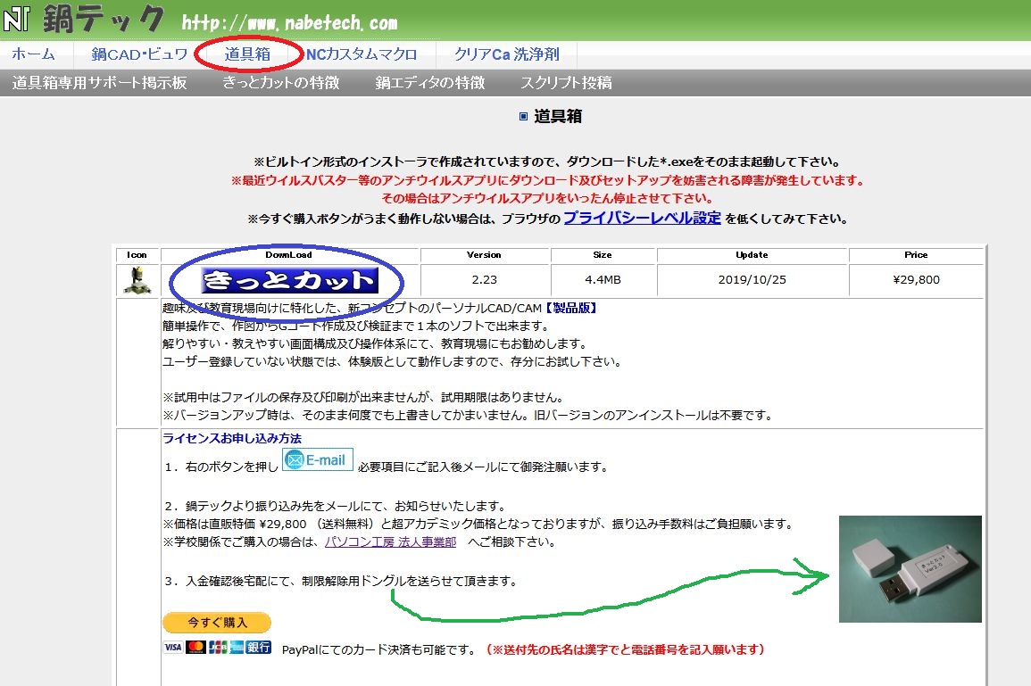This screenshot has width=1031, height=686.
Task: Open 鍋エディタの特徴 submenu link
Action: pyautogui.click(x=430, y=83)
